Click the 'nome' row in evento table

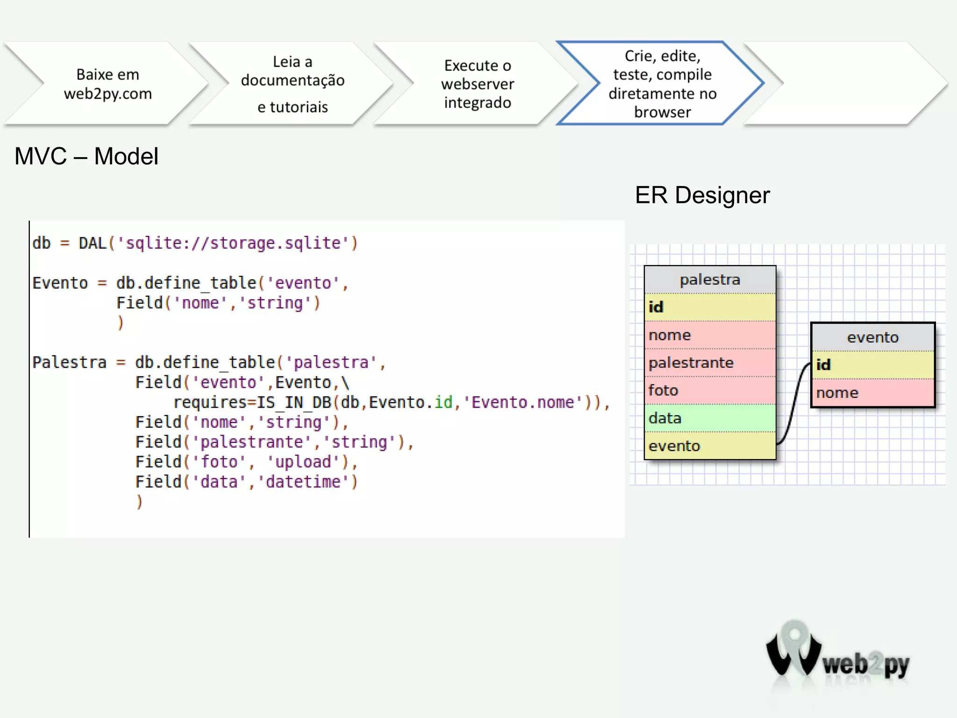click(x=873, y=393)
